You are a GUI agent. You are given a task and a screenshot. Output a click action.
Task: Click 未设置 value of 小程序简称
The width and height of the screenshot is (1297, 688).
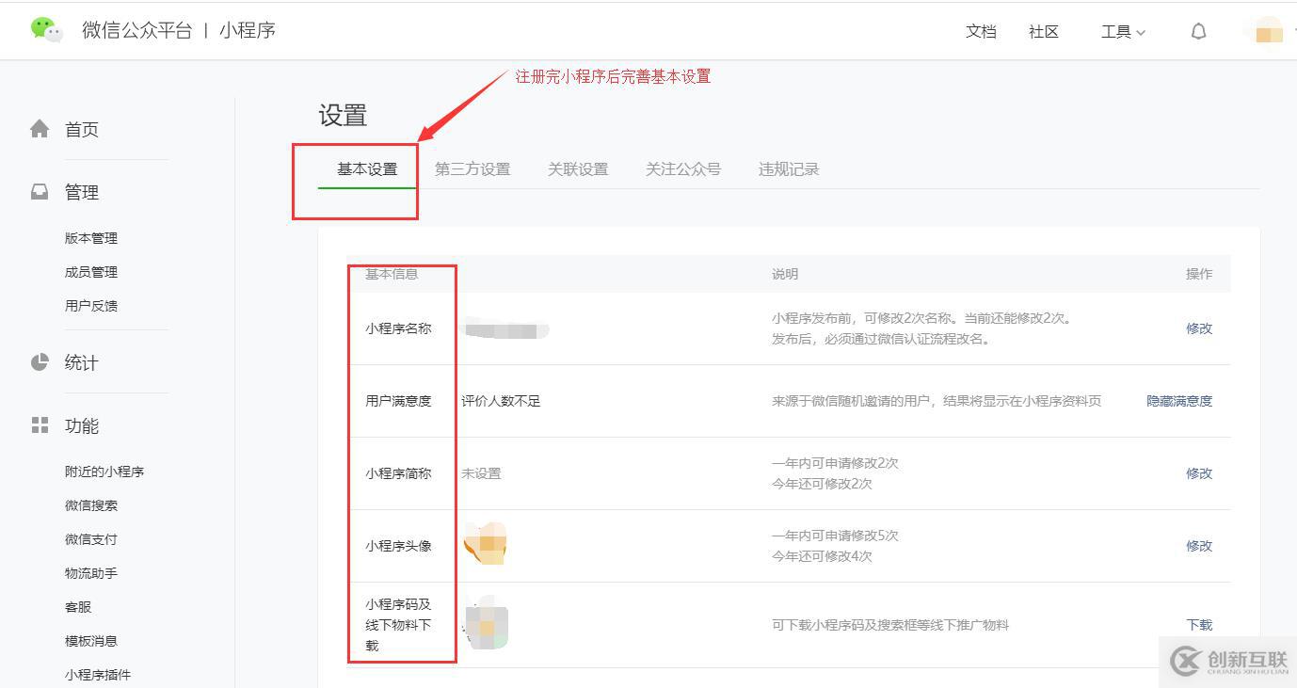(x=481, y=473)
